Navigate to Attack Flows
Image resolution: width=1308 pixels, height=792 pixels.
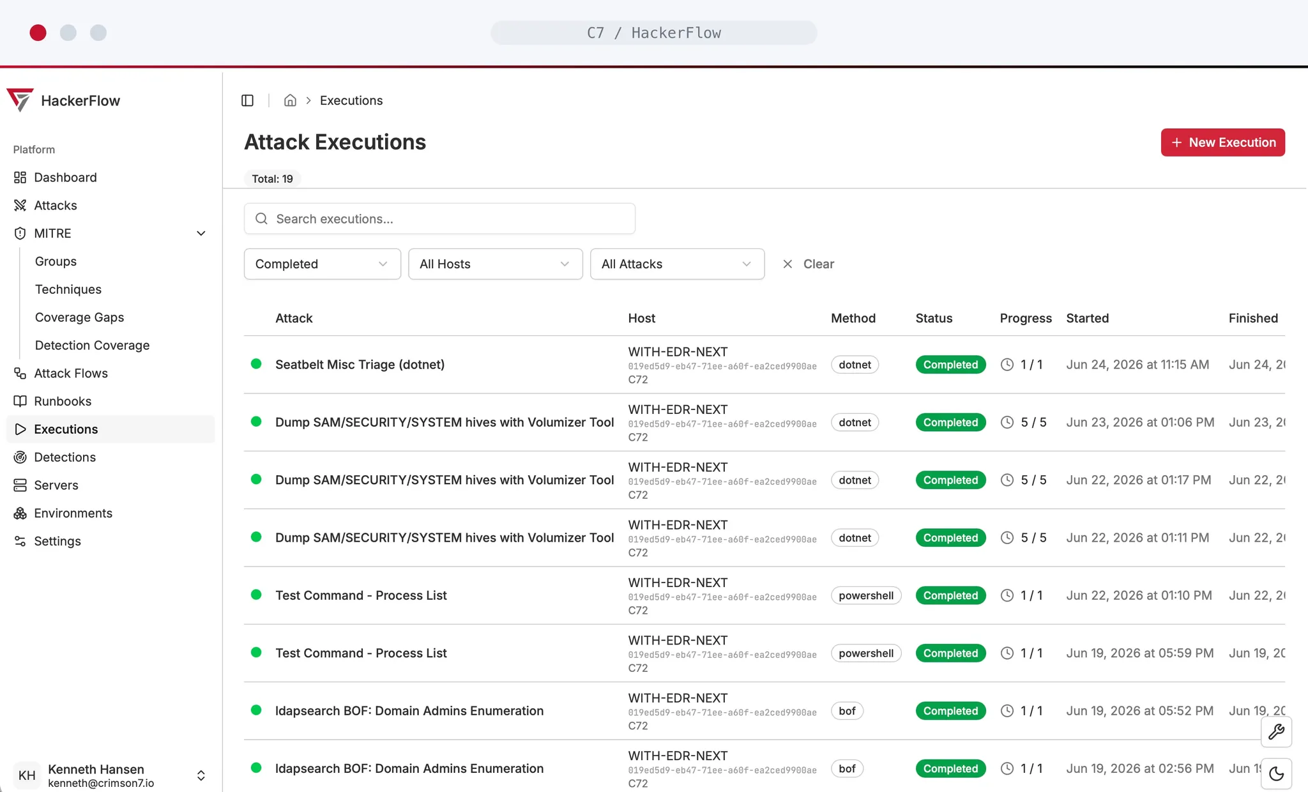(70, 373)
